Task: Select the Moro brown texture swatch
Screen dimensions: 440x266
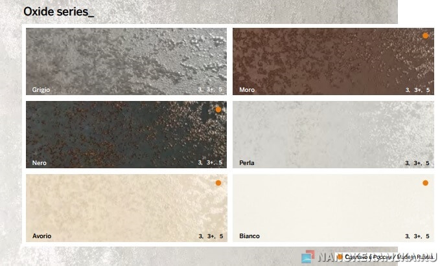Action: click(333, 58)
